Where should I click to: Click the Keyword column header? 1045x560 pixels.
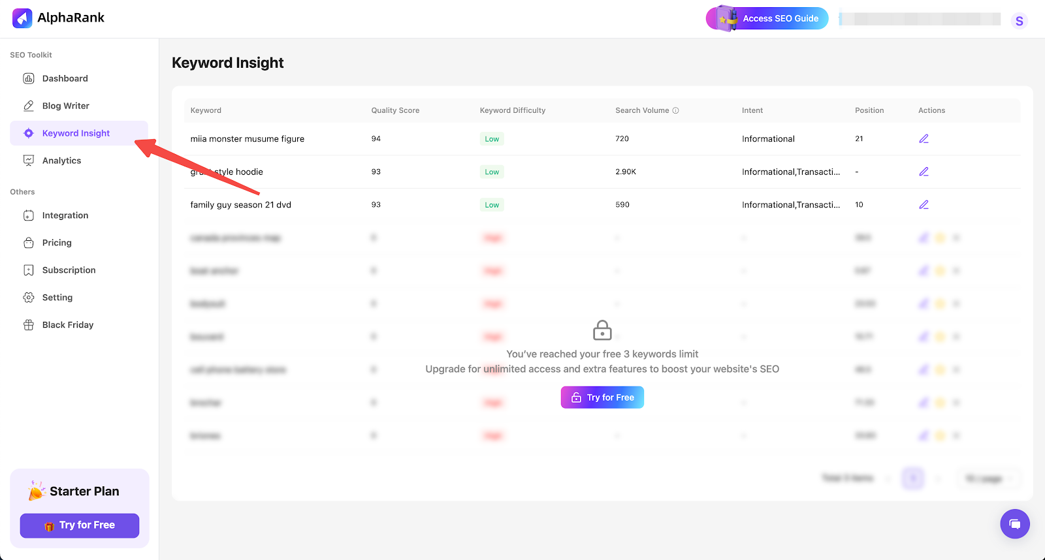tap(206, 110)
